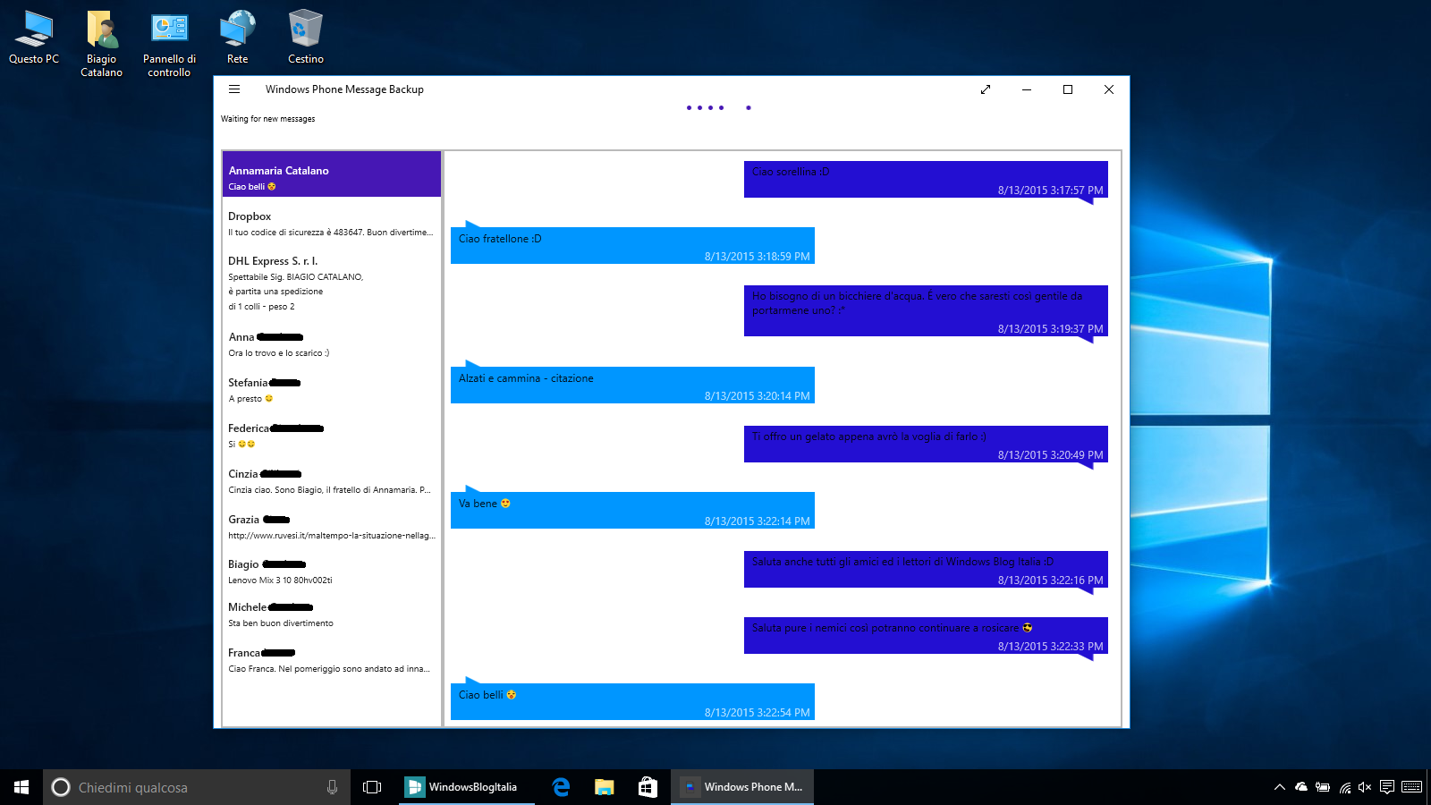Open Anna conversation 'Ora lo trovo'
The width and height of the screenshot is (1431, 805).
pos(332,344)
